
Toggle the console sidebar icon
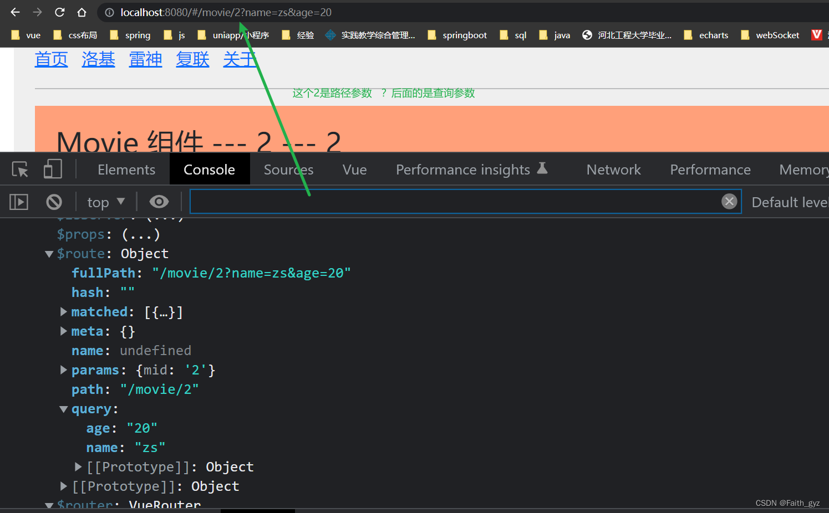point(19,202)
